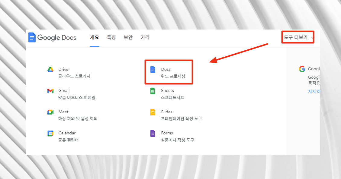Click the Google Docs title text
Viewport: 341px width, 179px height.
click(x=57, y=38)
